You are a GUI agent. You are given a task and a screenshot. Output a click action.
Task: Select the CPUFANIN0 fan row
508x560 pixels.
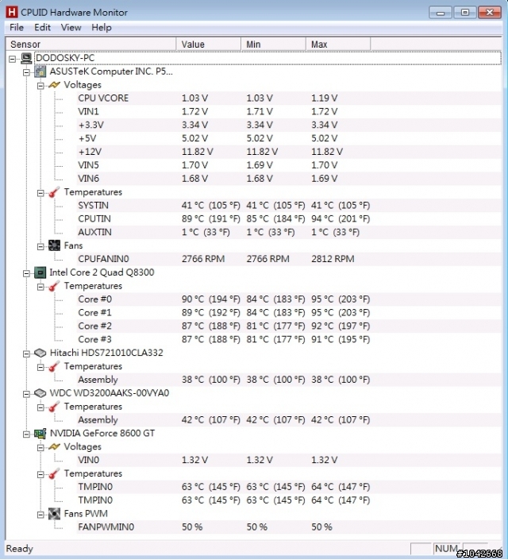tap(288, 259)
